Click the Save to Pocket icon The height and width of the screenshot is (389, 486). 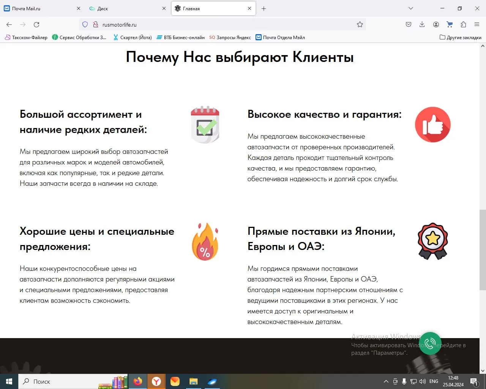pyautogui.click(x=409, y=25)
